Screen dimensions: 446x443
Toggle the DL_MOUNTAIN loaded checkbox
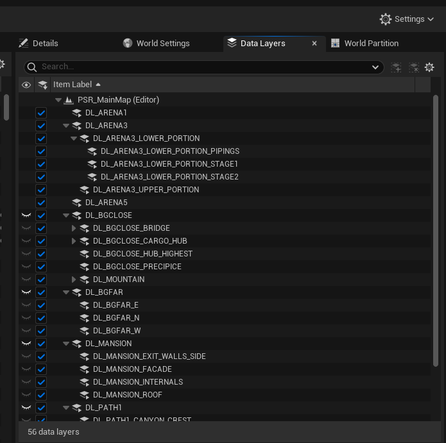(x=41, y=280)
